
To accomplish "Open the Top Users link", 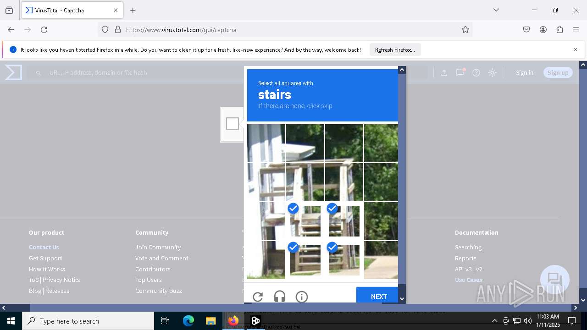I will [149, 280].
